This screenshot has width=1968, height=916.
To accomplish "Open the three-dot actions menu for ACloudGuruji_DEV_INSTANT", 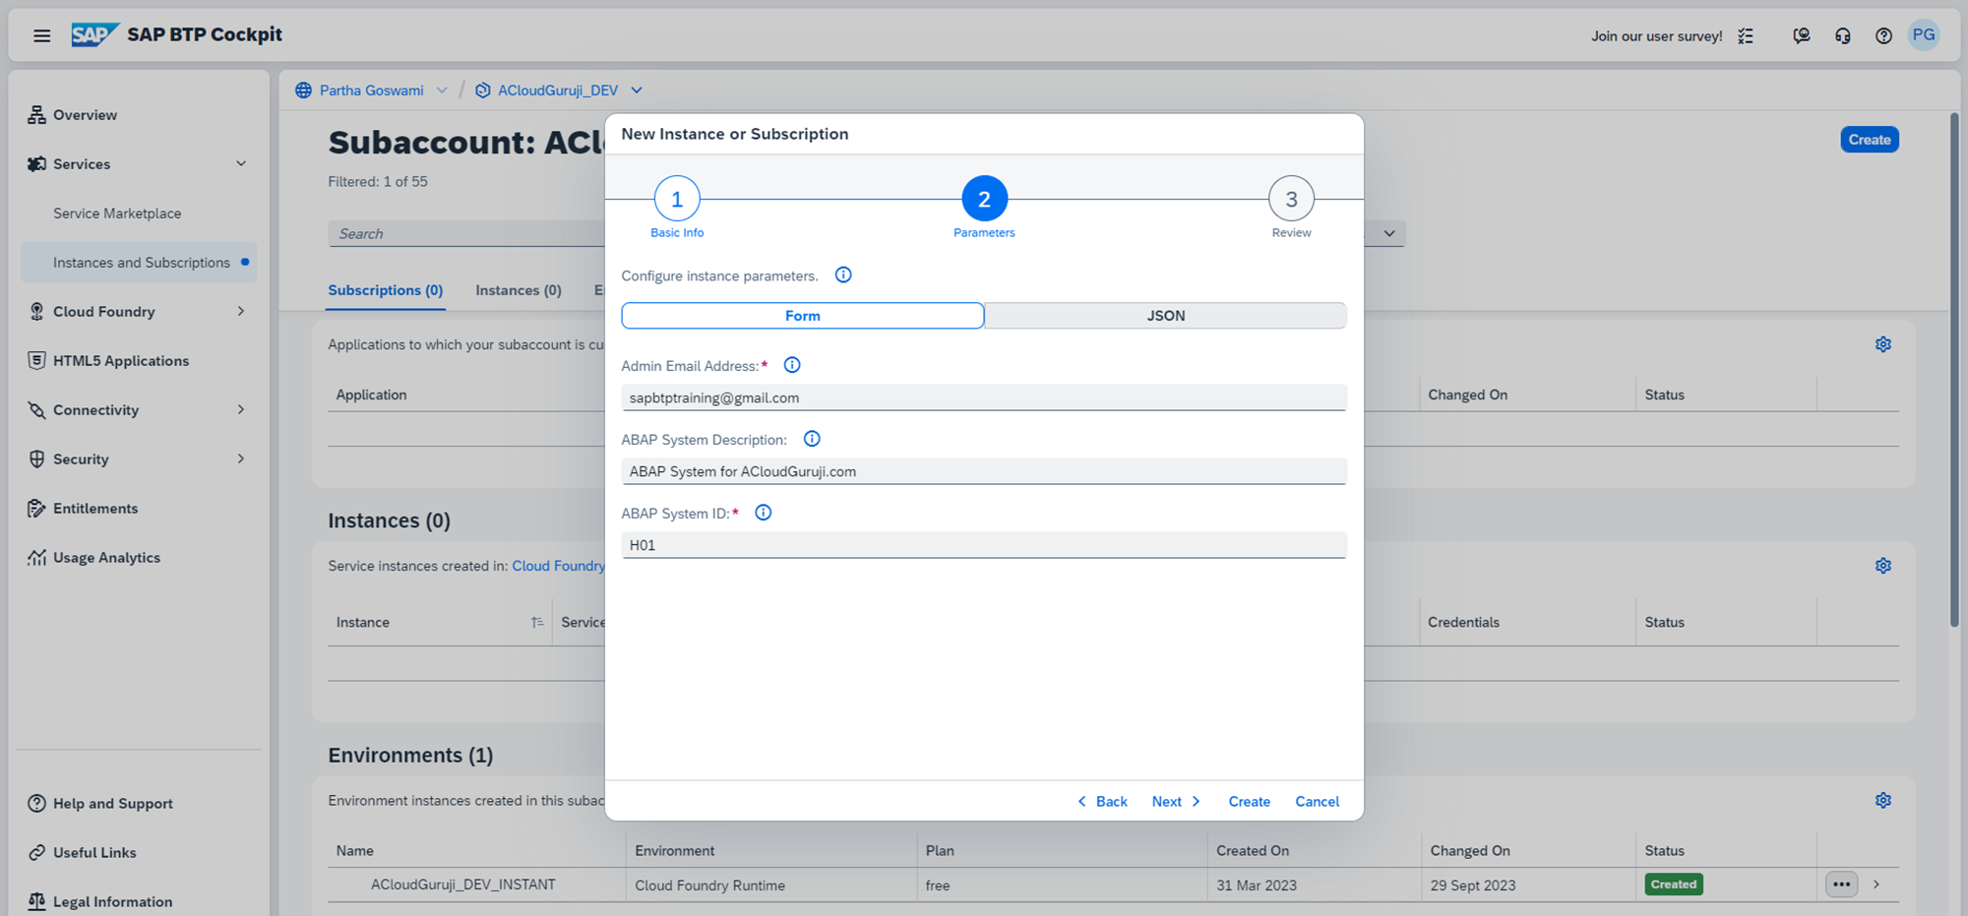I will (x=1841, y=885).
